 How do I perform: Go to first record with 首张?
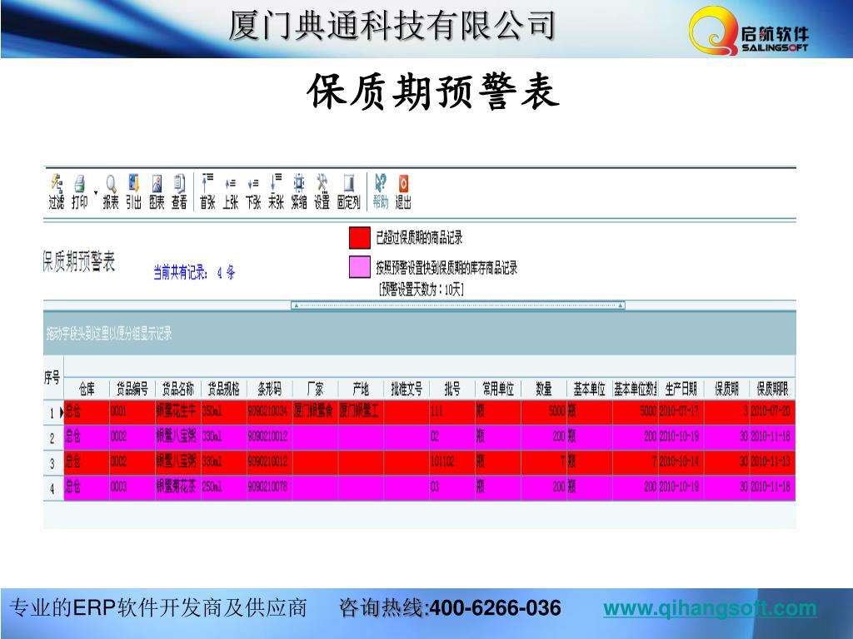click(x=207, y=191)
